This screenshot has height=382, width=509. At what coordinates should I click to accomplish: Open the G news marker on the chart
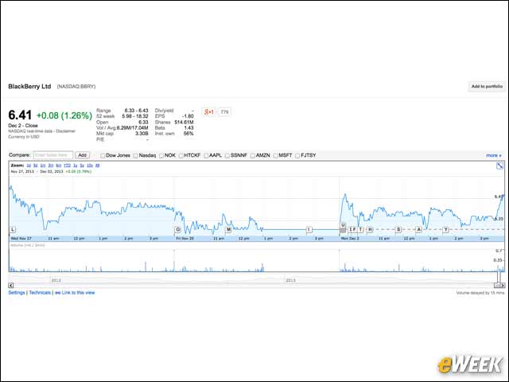tap(177, 229)
